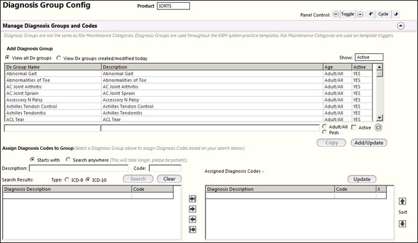
Task: Click Code header in Assigned Codes table
Action: 355,189
